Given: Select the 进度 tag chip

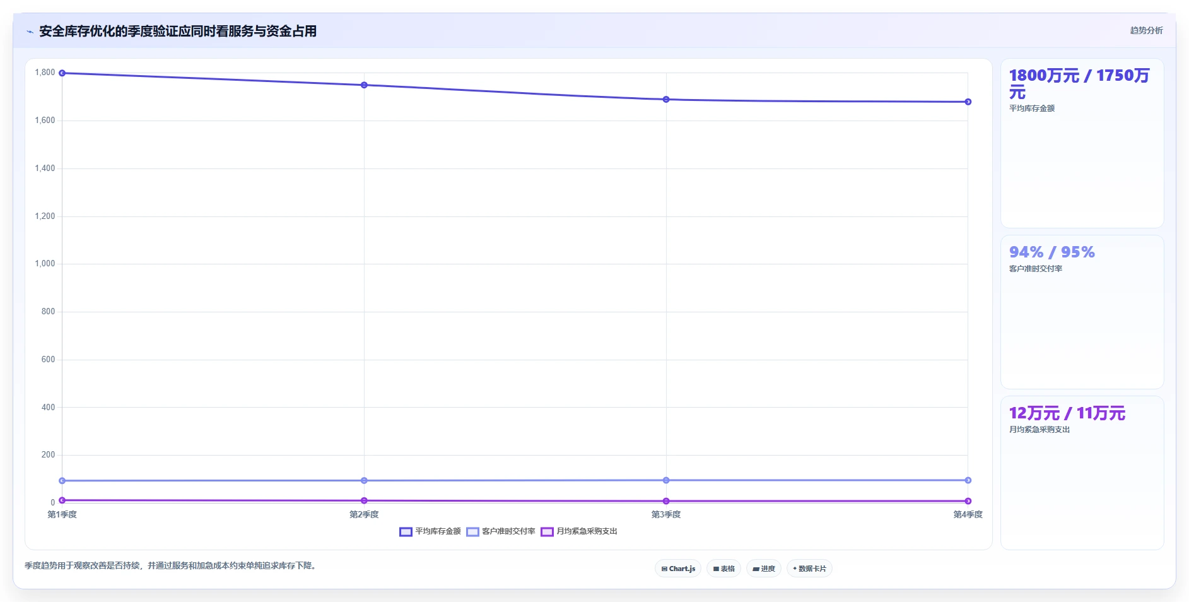Looking at the screenshot, I should pos(763,569).
